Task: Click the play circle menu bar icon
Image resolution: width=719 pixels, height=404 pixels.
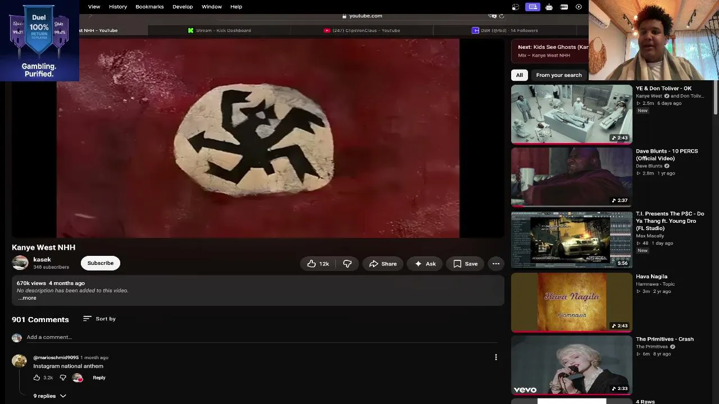Action: click(579, 7)
